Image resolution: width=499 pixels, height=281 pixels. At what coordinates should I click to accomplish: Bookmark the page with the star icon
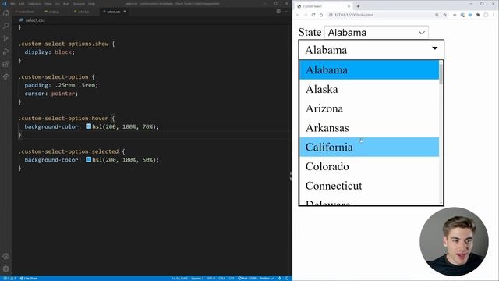[x=445, y=15]
